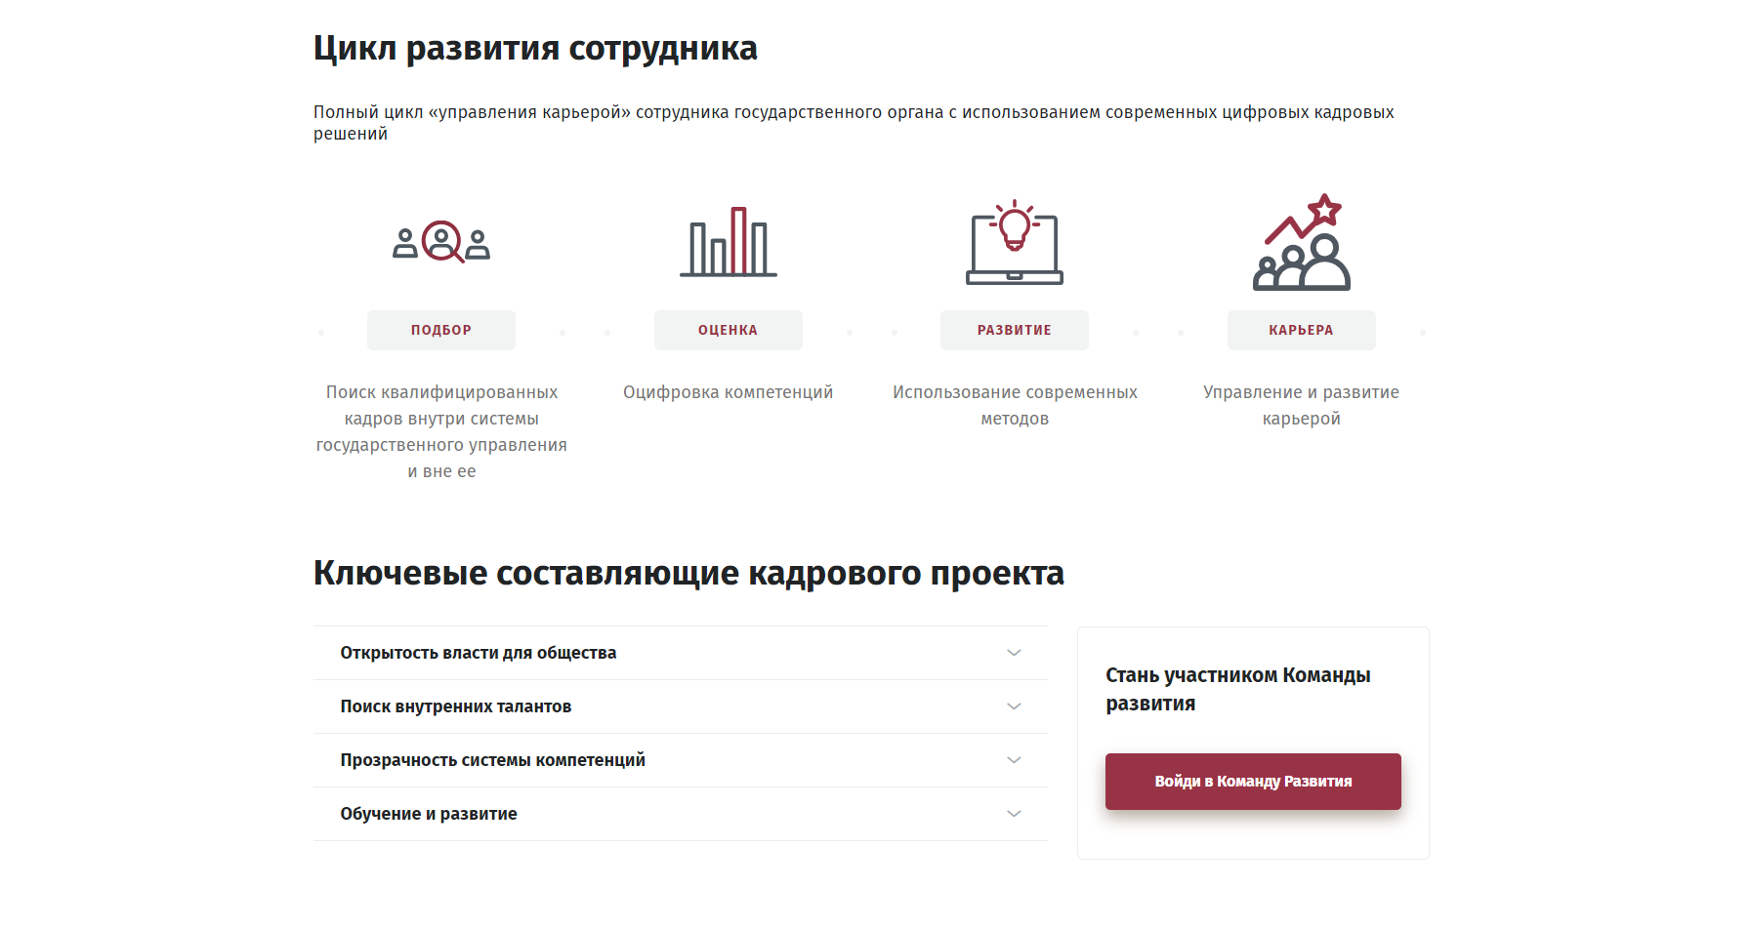Open the Открытость власти для общества row title
Image resolution: width=1751 pixels, height=928 pixels.
(x=479, y=653)
